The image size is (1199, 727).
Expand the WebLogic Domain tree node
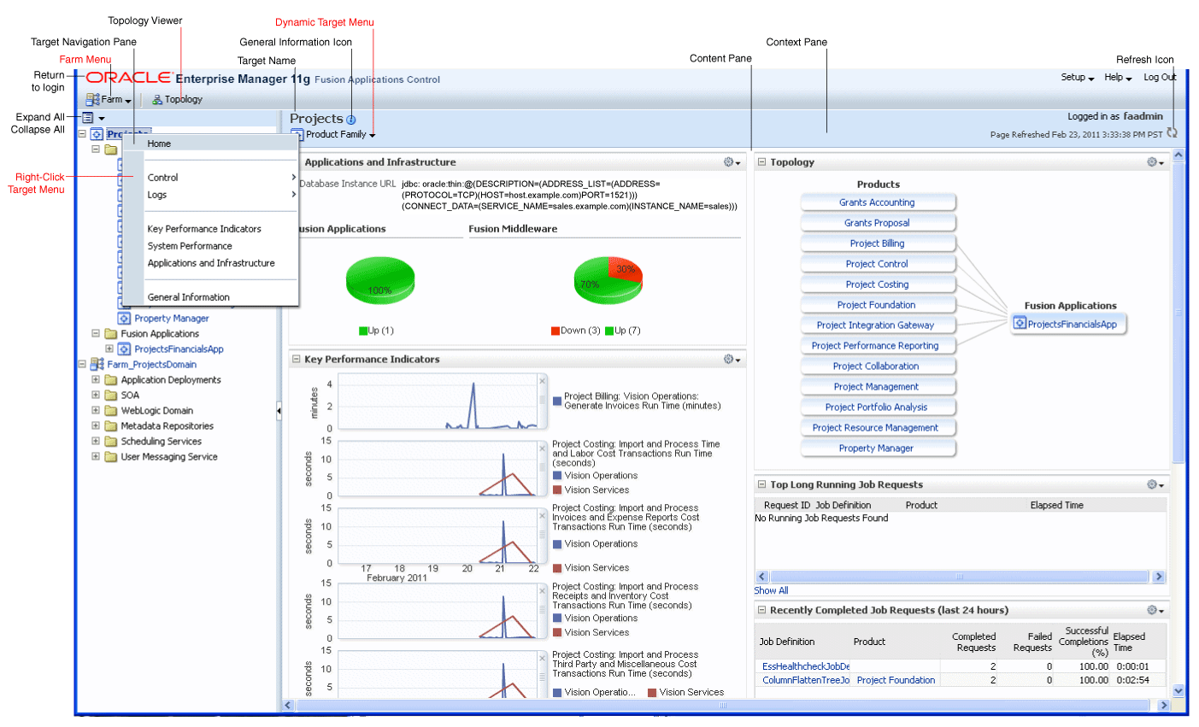pyautogui.click(x=95, y=411)
